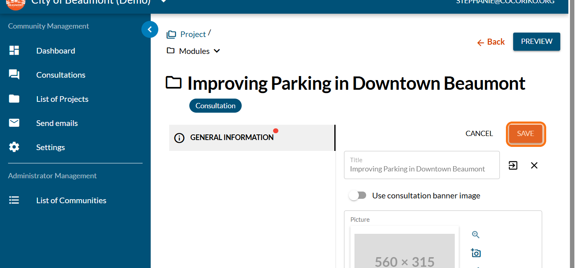This screenshot has width=576, height=268.
Task: Clear the Title field with X icon
Action: pyautogui.click(x=534, y=165)
